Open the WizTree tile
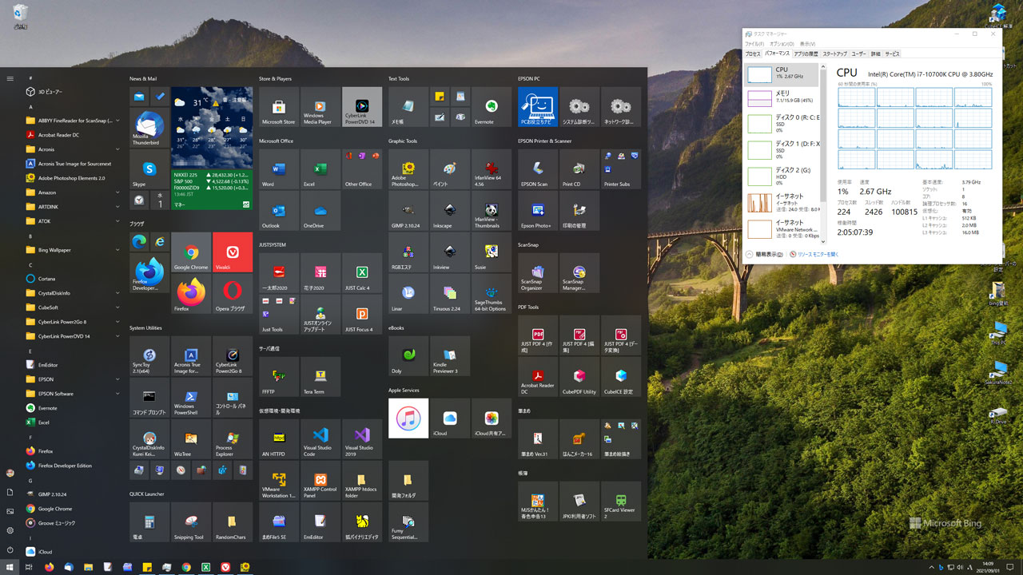1023x575 pixels. click(191, 439)
